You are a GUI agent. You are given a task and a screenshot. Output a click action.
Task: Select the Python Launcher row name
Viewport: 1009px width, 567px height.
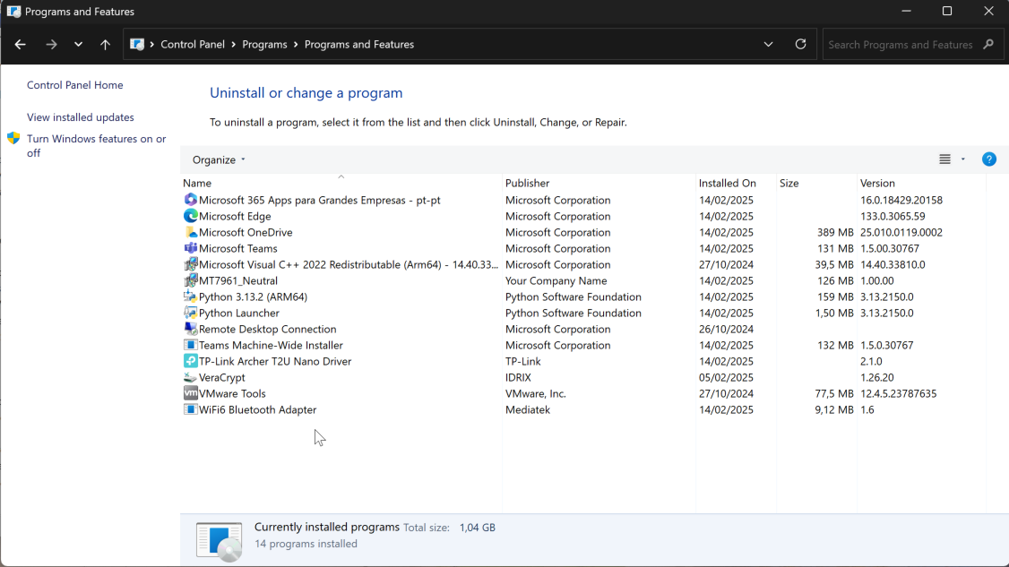[x=238, y=313]
